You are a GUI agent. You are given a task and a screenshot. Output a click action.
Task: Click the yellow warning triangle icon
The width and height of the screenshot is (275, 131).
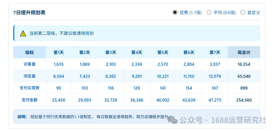pos(23,33)
